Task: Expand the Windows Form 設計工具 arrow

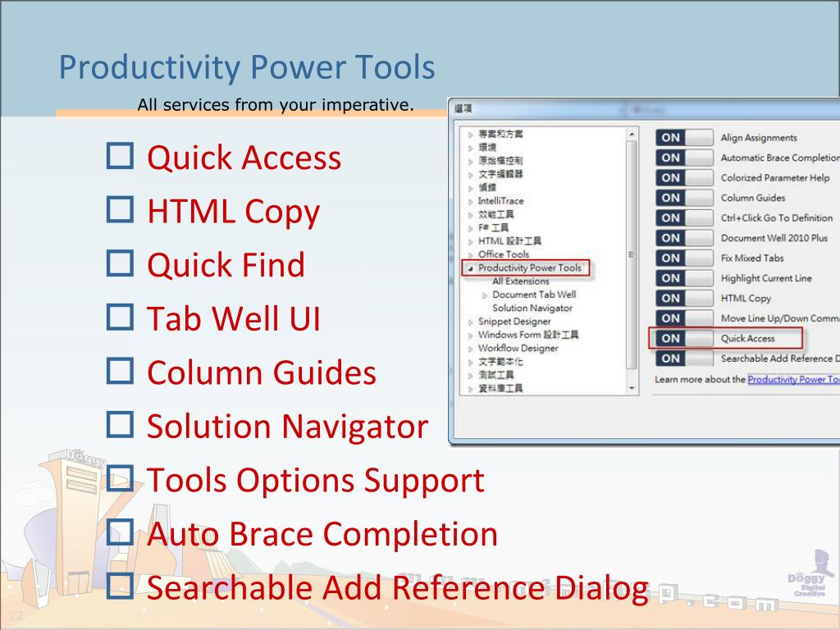Action: coord(470,336)
